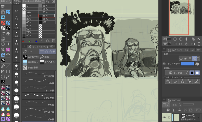Click the layer opacity slider bar

click(x=188, y=104)
